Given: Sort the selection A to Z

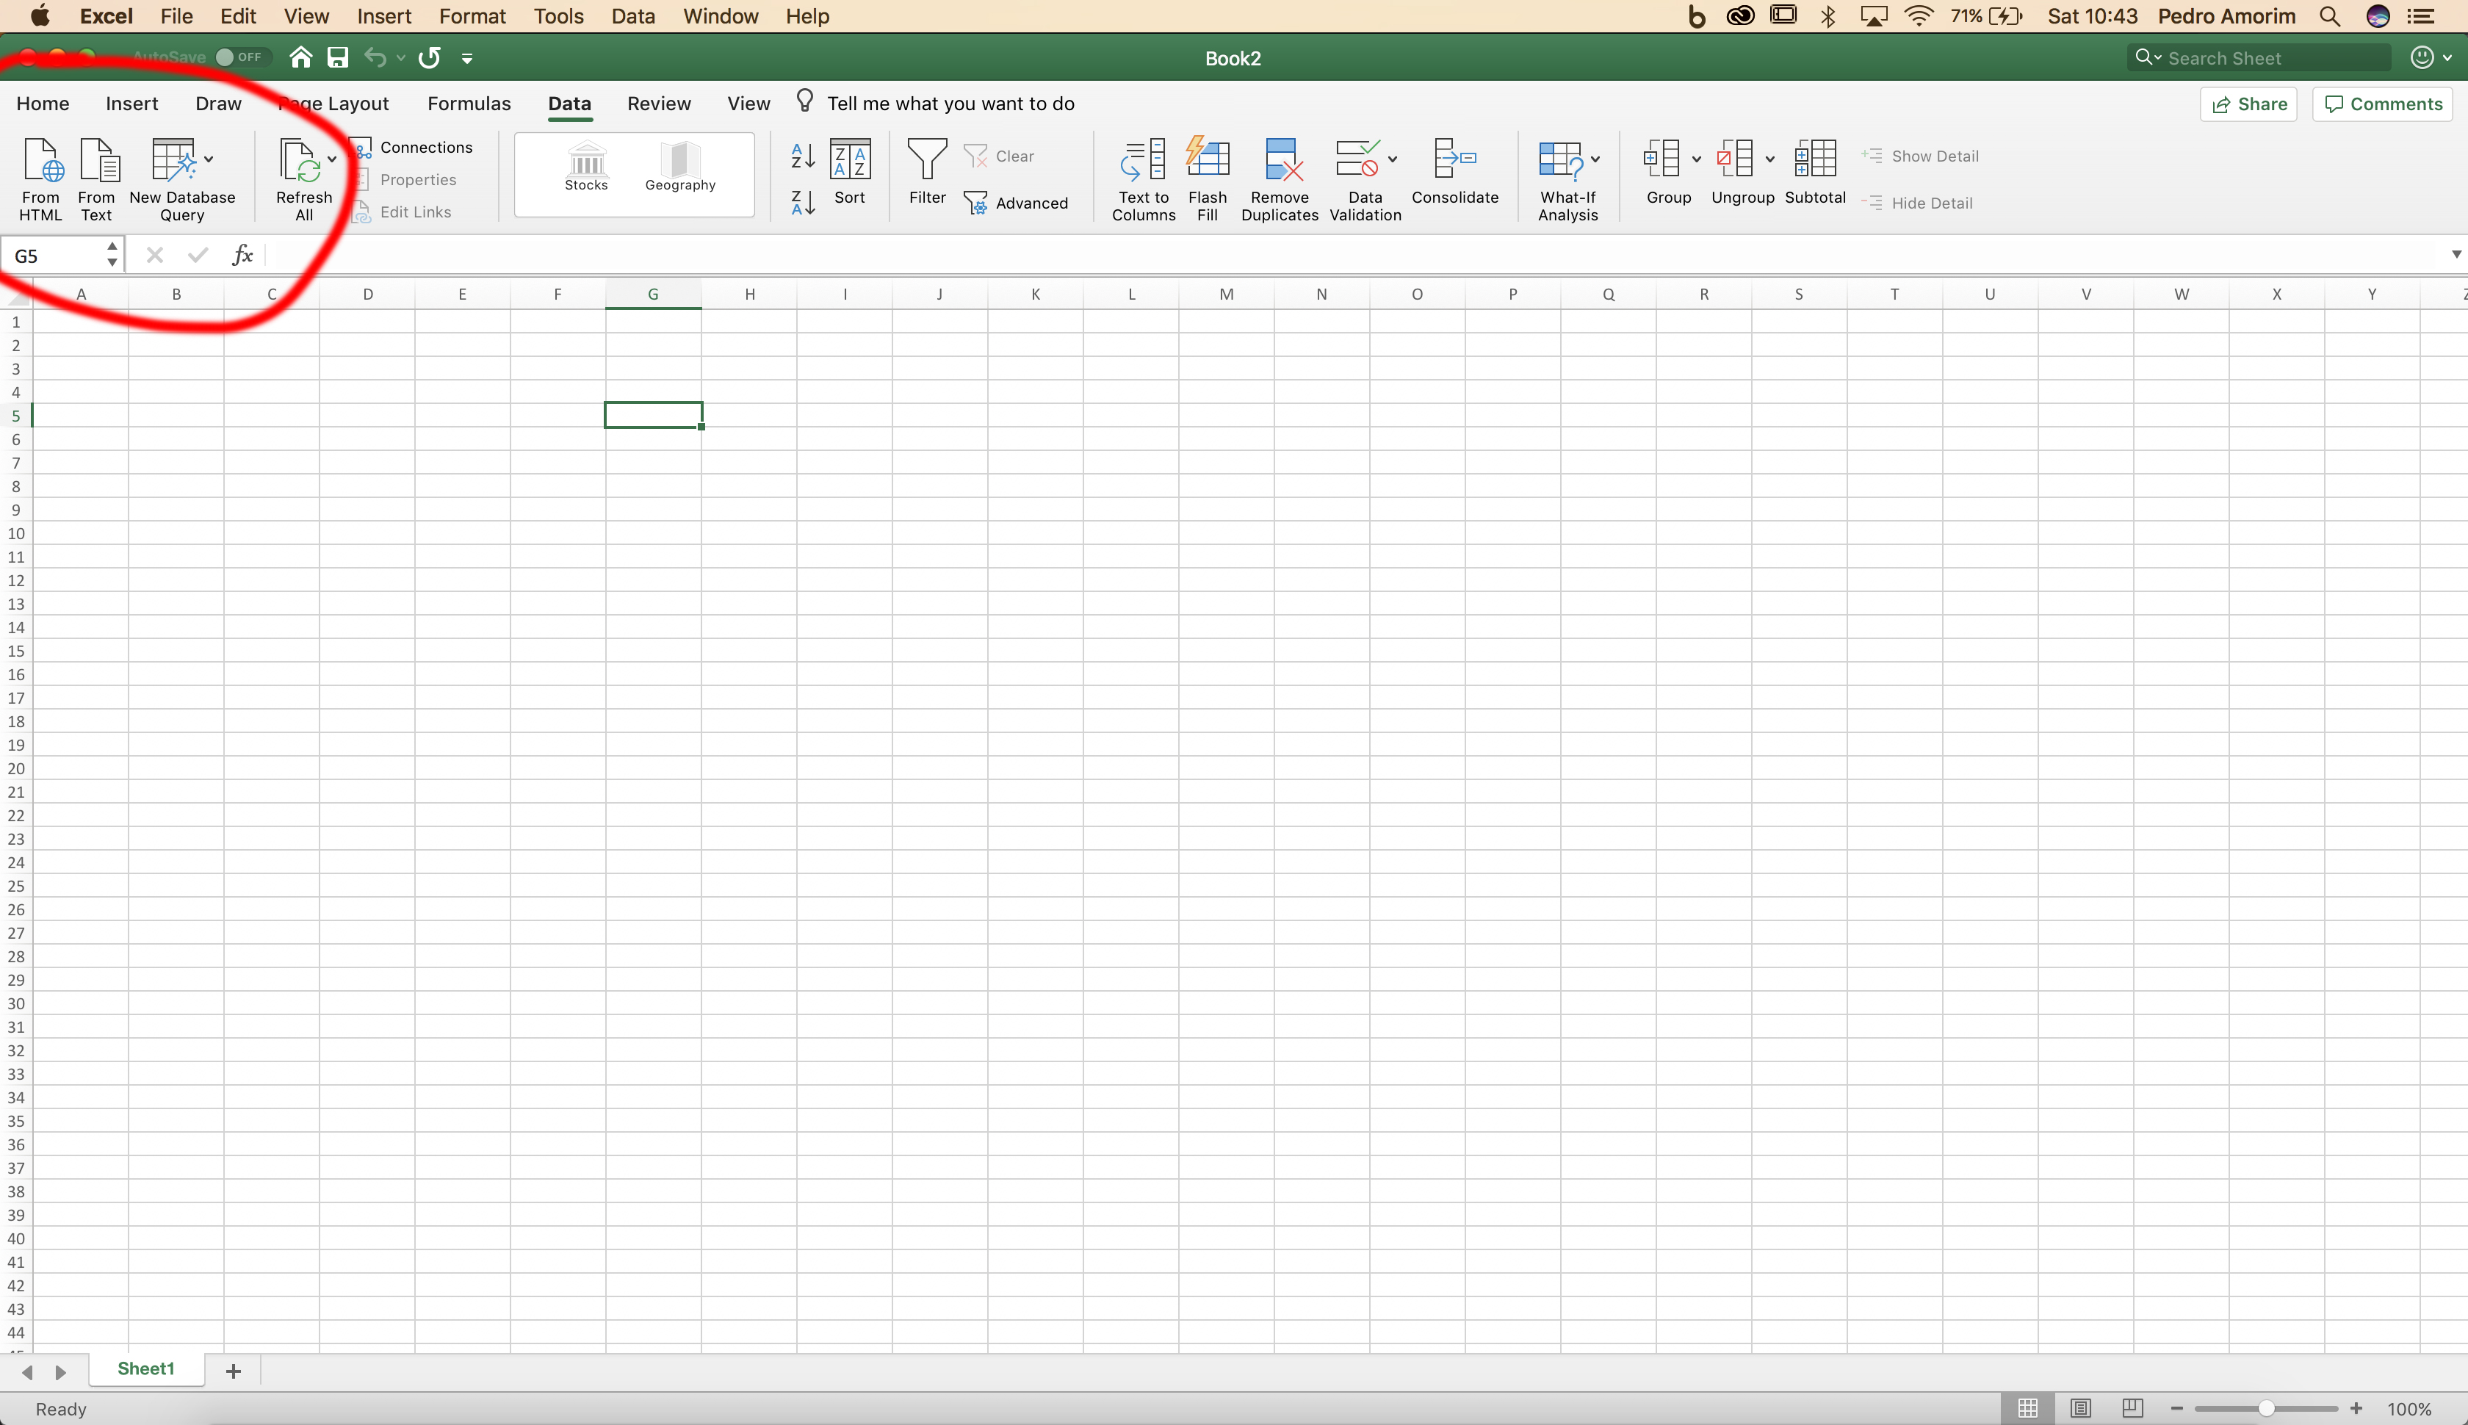Looking at the screenshot, I should tap(802, 156).
